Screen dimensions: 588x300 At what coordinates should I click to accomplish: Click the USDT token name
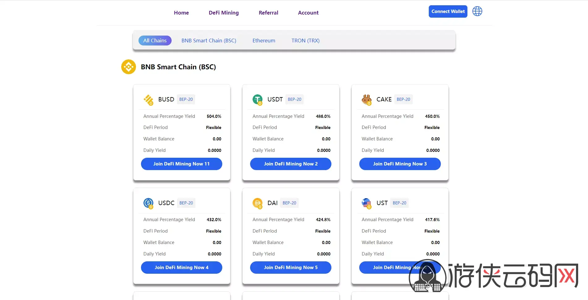(x=275, y=99)
